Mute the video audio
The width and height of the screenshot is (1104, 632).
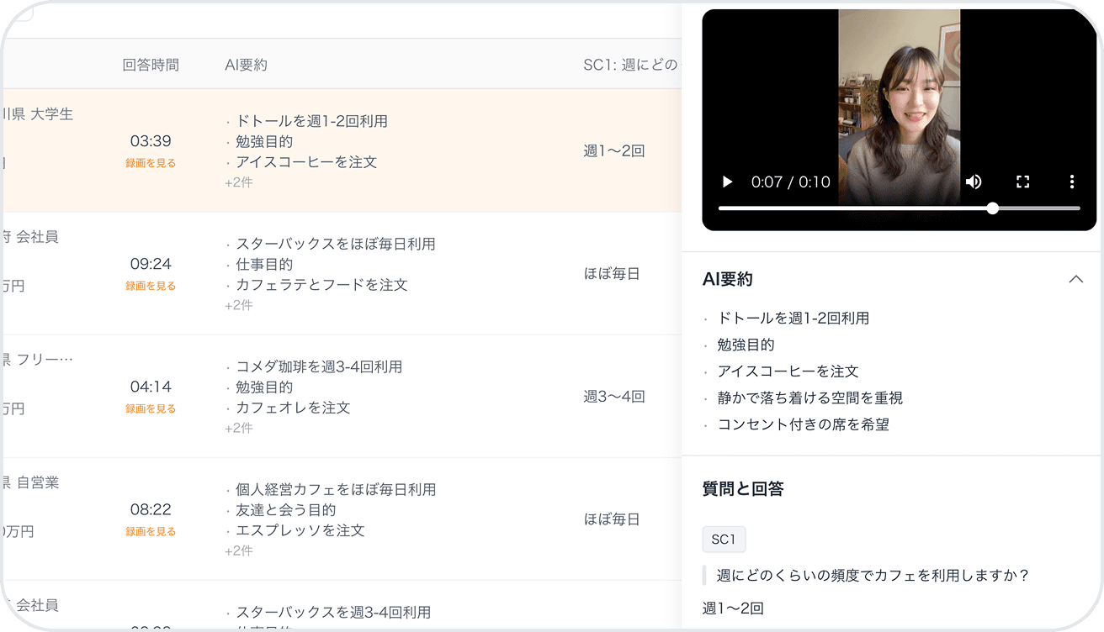(x=974, y=182)
